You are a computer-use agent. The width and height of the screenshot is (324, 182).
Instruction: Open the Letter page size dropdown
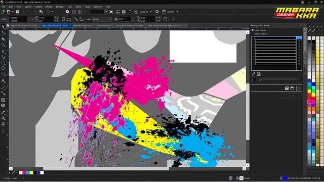[x=32, y=19]
